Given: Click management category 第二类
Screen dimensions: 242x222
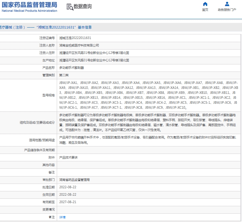Looking at the screenshot, I should (x=64, y=75).
